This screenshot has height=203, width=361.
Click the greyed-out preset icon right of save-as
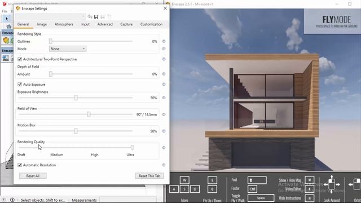pos(109,16)
